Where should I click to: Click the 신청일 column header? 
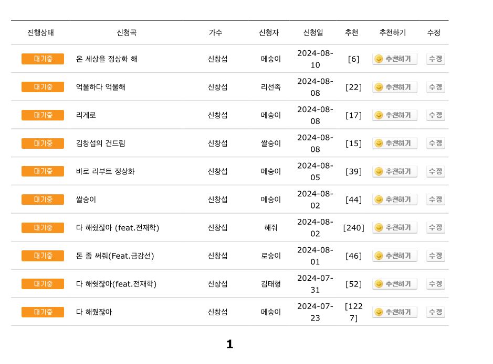(313, 32)
